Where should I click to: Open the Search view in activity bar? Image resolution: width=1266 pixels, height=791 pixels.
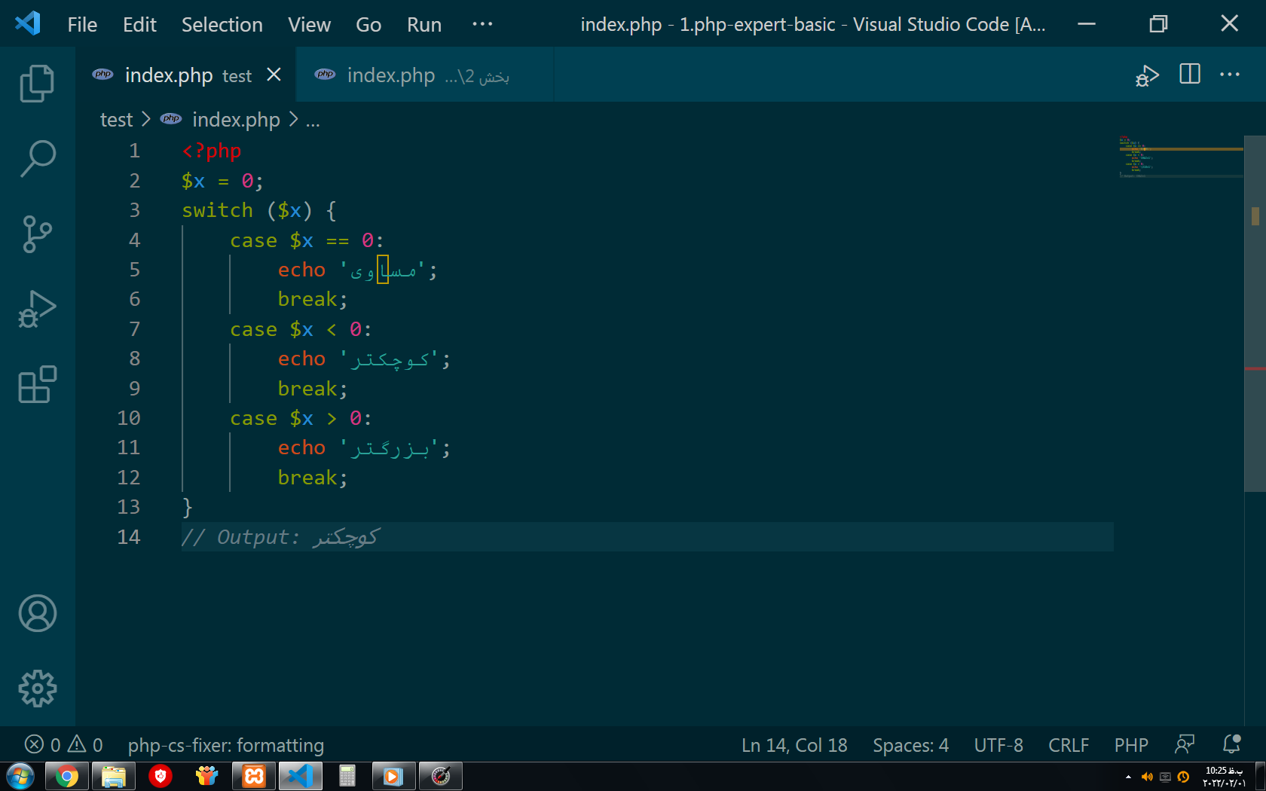37,158
